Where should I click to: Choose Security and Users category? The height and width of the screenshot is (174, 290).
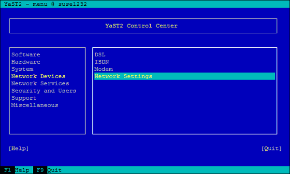(x=43, y=91)
